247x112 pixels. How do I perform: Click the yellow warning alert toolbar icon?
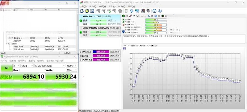pos(87,11)
